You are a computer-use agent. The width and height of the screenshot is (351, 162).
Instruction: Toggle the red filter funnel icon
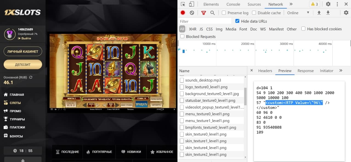click(203, 13)
